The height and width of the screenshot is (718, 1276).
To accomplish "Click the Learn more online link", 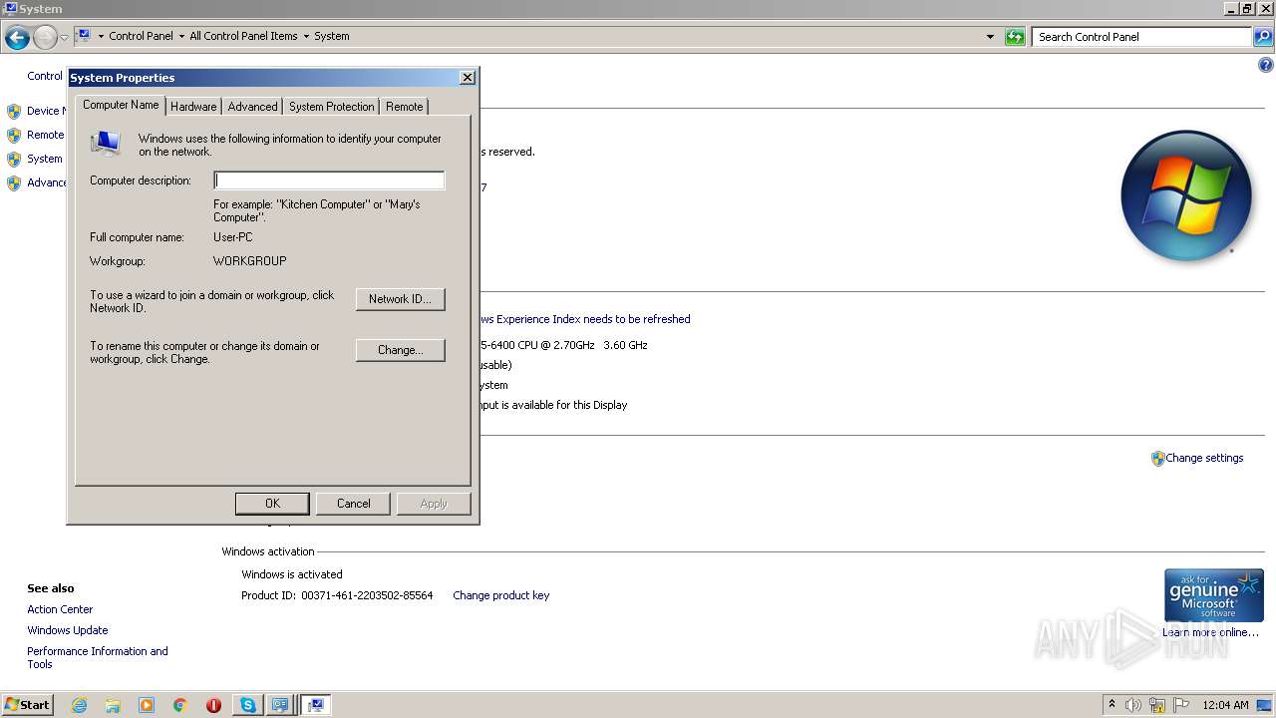I will 1210,632.
